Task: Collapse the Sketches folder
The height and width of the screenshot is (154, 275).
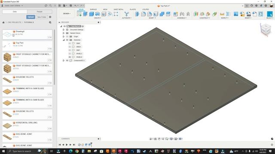Action: coord(64,40)
